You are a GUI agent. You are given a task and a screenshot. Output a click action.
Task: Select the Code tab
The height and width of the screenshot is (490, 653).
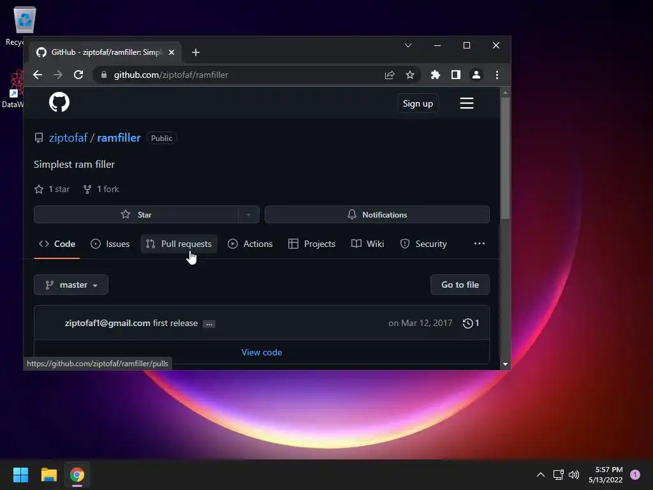(57, 244)
